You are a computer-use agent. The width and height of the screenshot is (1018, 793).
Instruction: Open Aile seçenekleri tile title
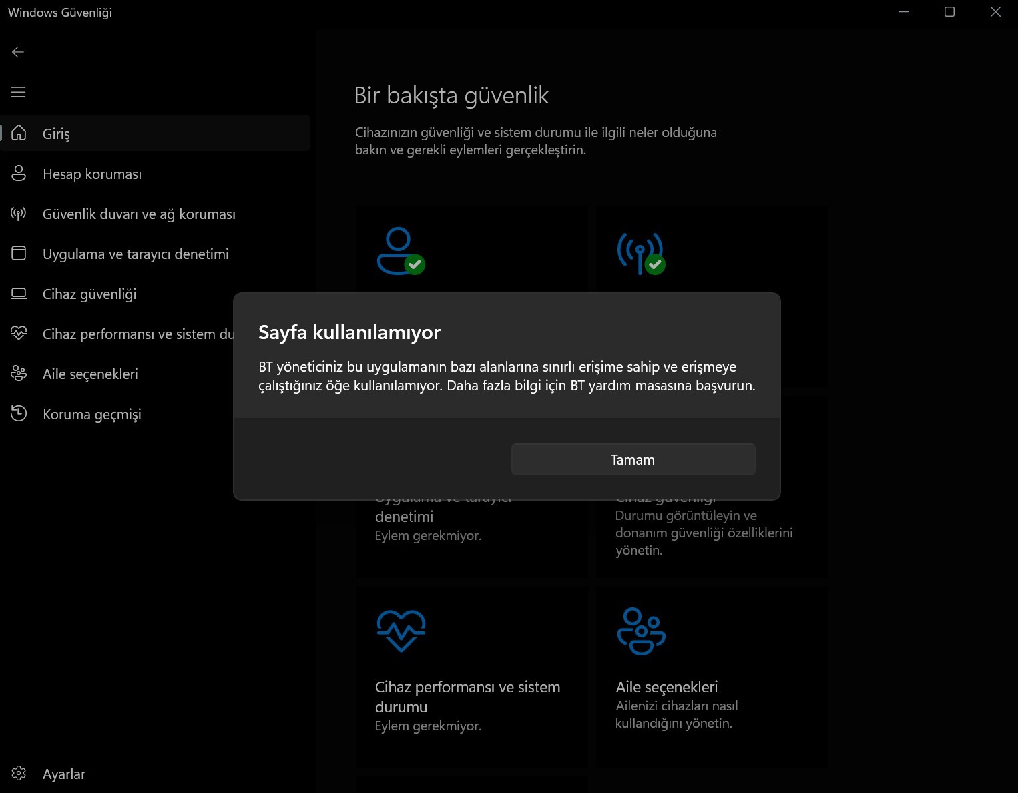coord(666,687)
